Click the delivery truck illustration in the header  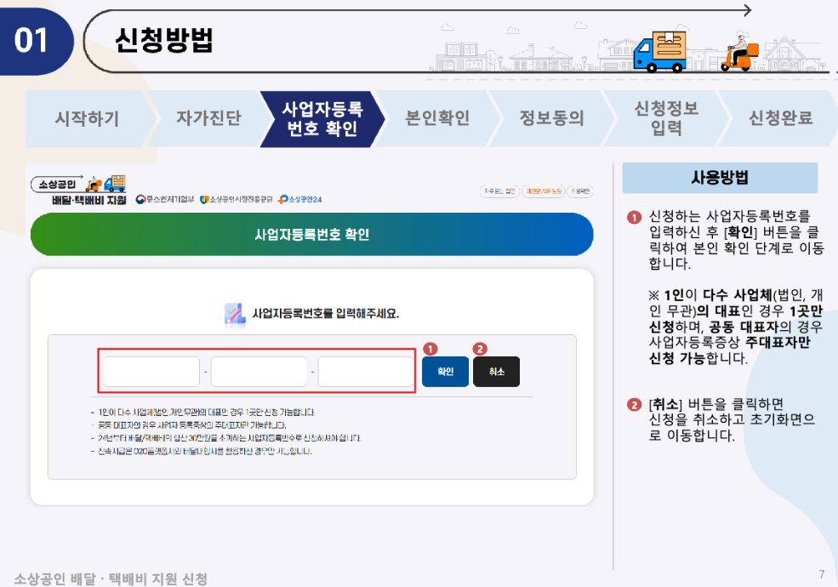click(x=659, y=52)
